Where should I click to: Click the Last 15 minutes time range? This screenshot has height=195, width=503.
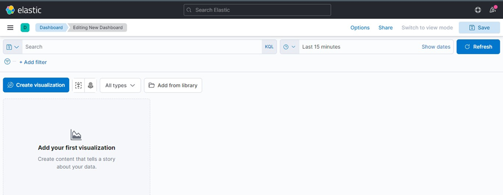[321, 47]
